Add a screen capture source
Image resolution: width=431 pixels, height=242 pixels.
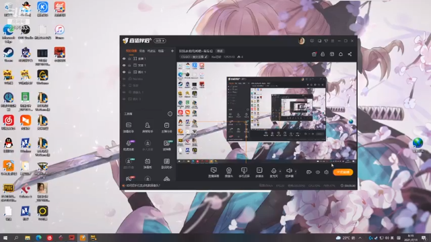click(213, 172)
